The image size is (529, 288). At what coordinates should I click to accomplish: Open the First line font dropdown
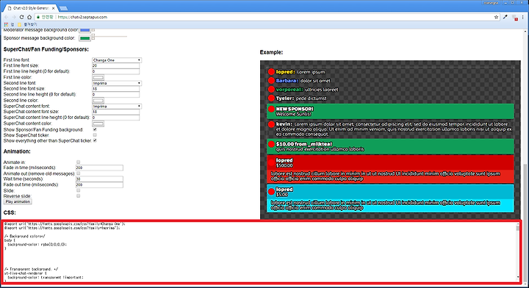(117, 60)
